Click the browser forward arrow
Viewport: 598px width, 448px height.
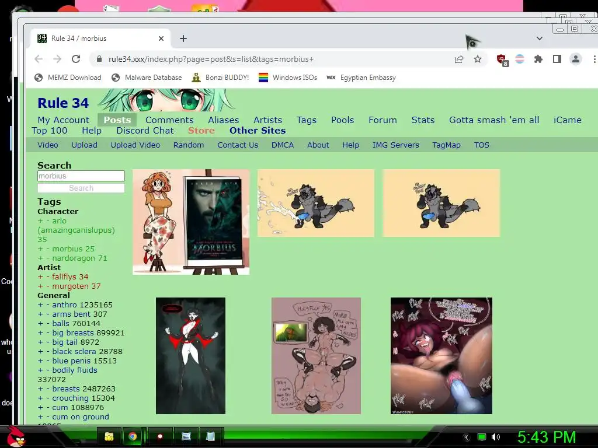tap(57, 59)
